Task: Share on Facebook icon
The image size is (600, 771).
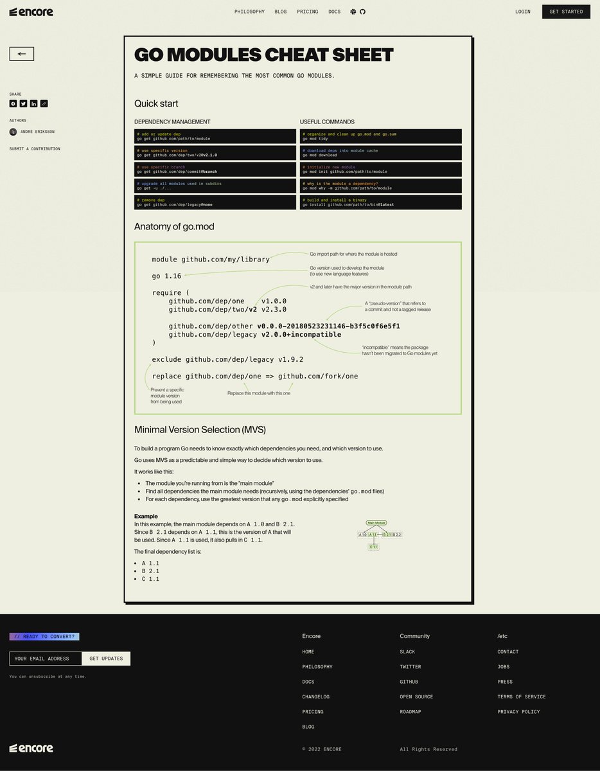Action: pos(13,103)
